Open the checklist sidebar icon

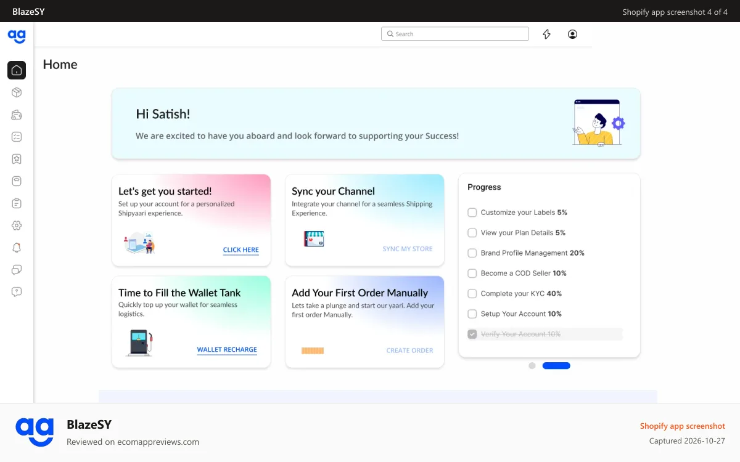point(17,137)
